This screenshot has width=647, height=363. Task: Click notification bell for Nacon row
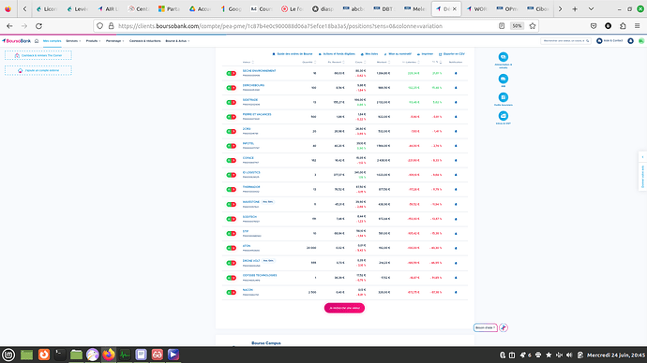[x=456, y=292]
